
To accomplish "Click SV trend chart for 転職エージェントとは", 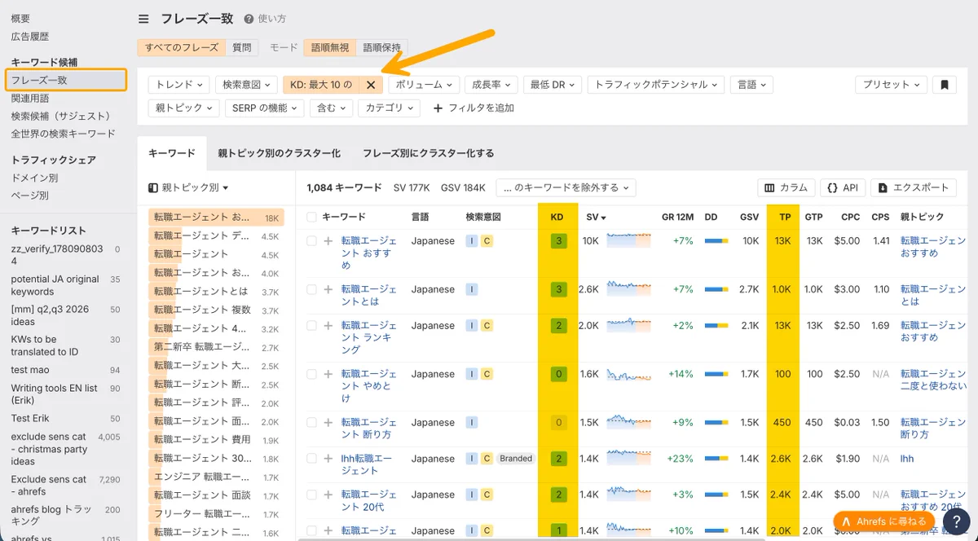I will tap(628, 288).
